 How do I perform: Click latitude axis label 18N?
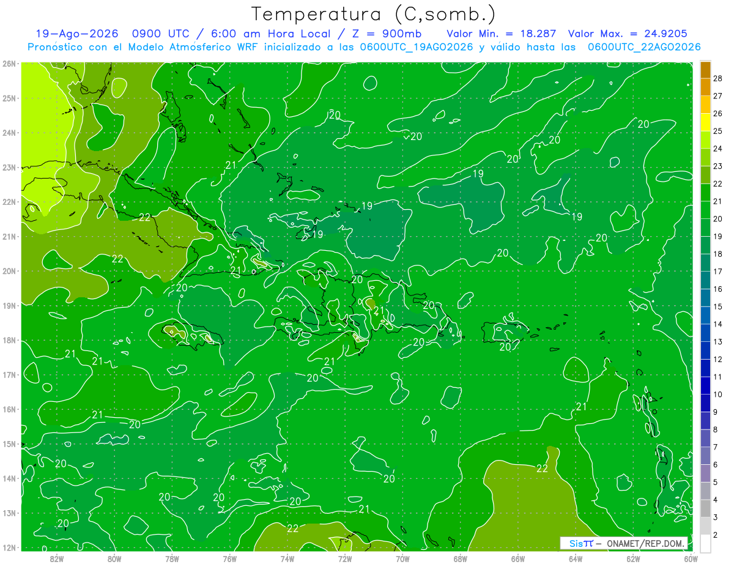pyautogui.click(x=9, y=340)
